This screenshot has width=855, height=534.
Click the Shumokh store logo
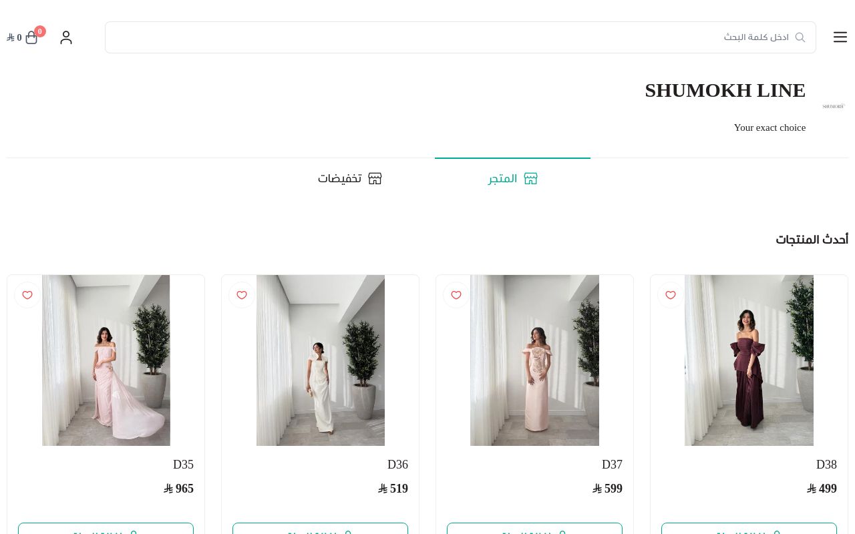coord(833,106)
